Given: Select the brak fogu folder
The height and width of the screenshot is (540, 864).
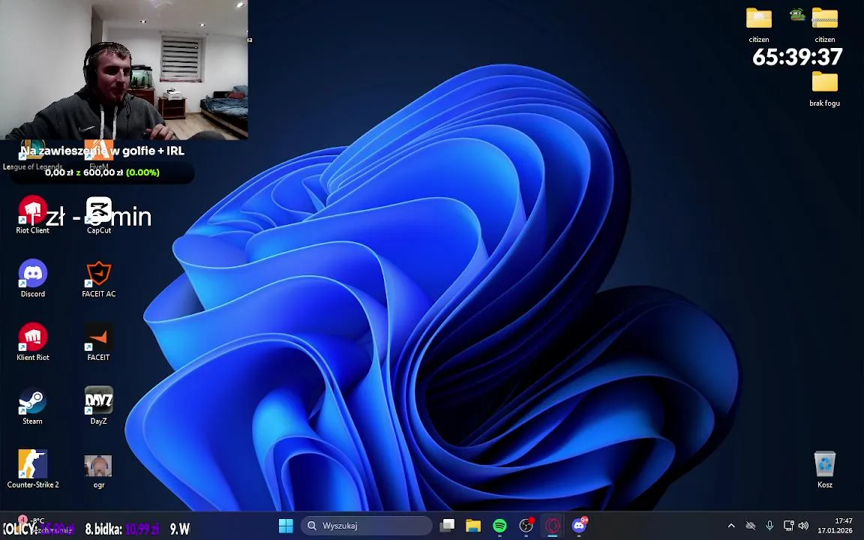Looking at the screenshot, I should (x=825, y=88).
